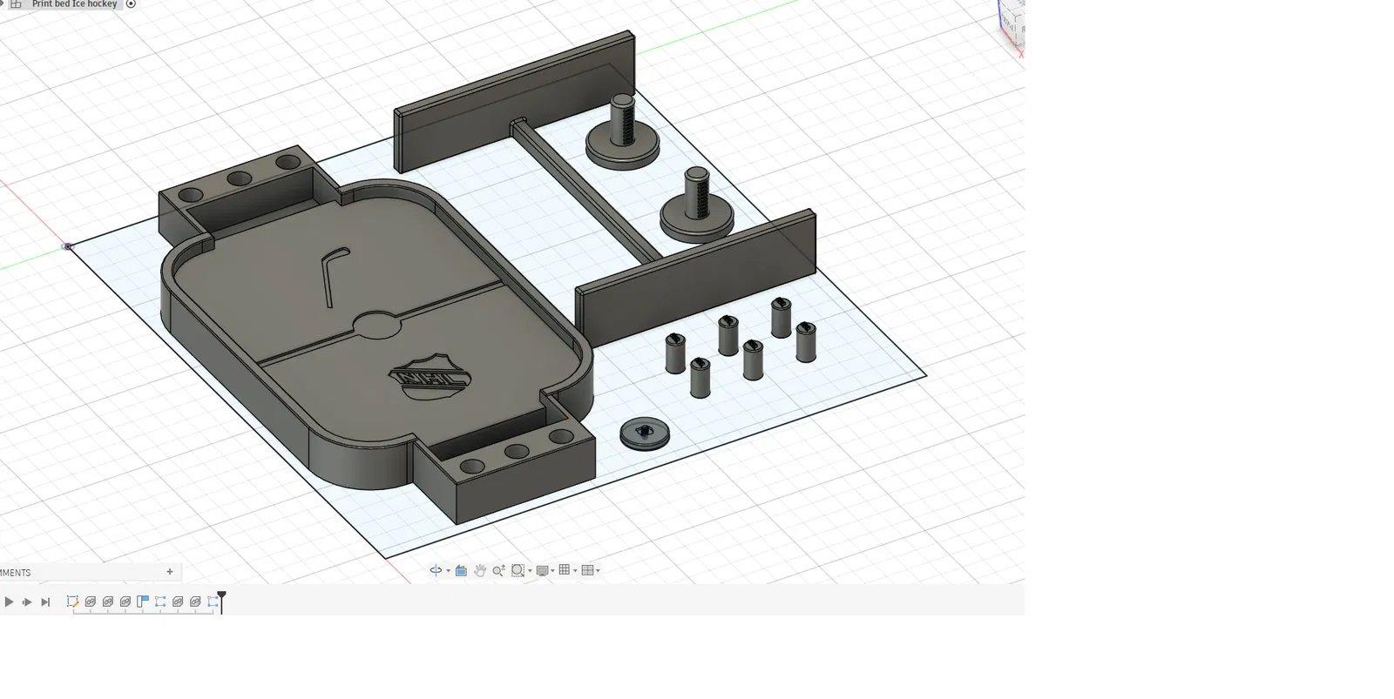Image resolution: width=1394 pixels, height=699 pixels.
Task: Expand the Zoom Window options arrow
Action: [x=530, y=571]
